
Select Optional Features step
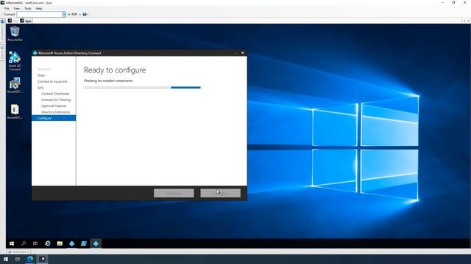[x=54, y=106]
